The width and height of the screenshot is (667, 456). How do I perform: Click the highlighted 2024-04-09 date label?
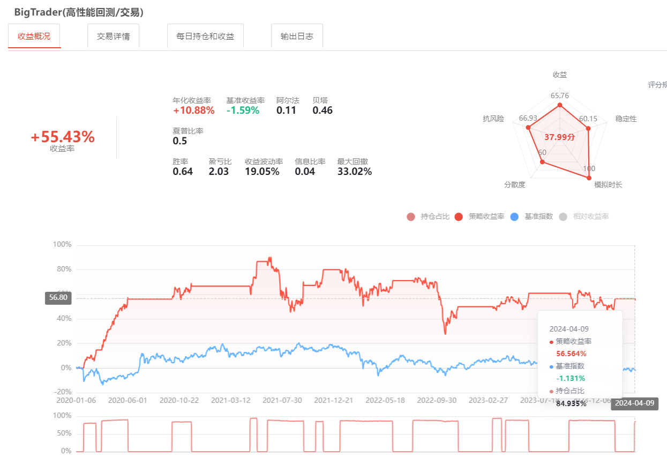pos(634,404)
